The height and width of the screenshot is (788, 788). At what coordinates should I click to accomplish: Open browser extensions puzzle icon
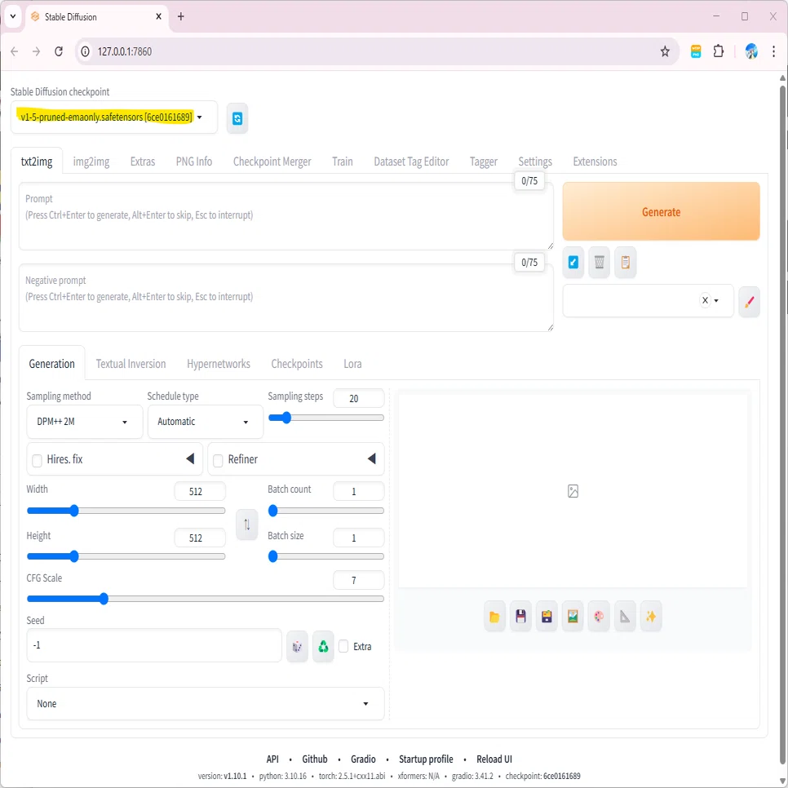[719, 51]
